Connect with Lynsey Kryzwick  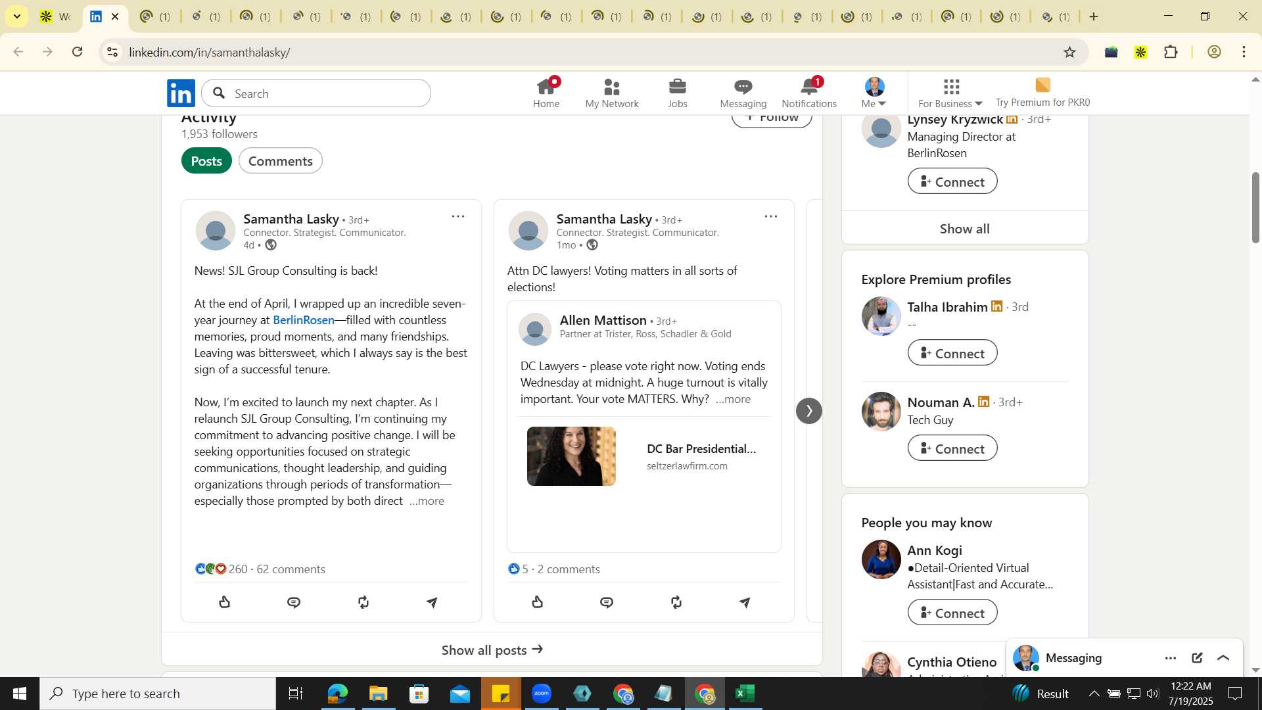pos(952,181)
